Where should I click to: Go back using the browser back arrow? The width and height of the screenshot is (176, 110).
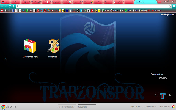2,6
